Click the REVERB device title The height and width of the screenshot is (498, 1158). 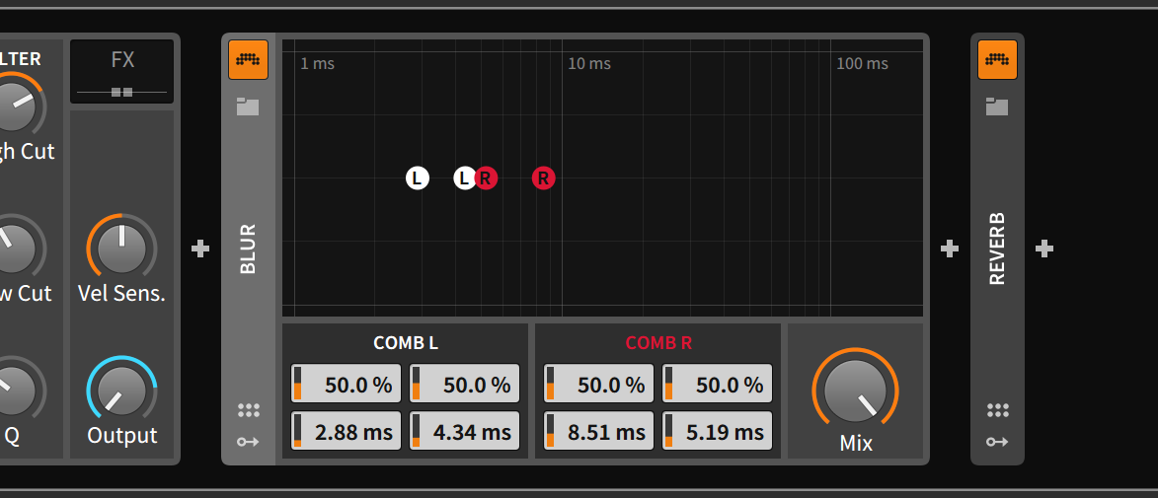pyautogui.click(x=997, y=249)
